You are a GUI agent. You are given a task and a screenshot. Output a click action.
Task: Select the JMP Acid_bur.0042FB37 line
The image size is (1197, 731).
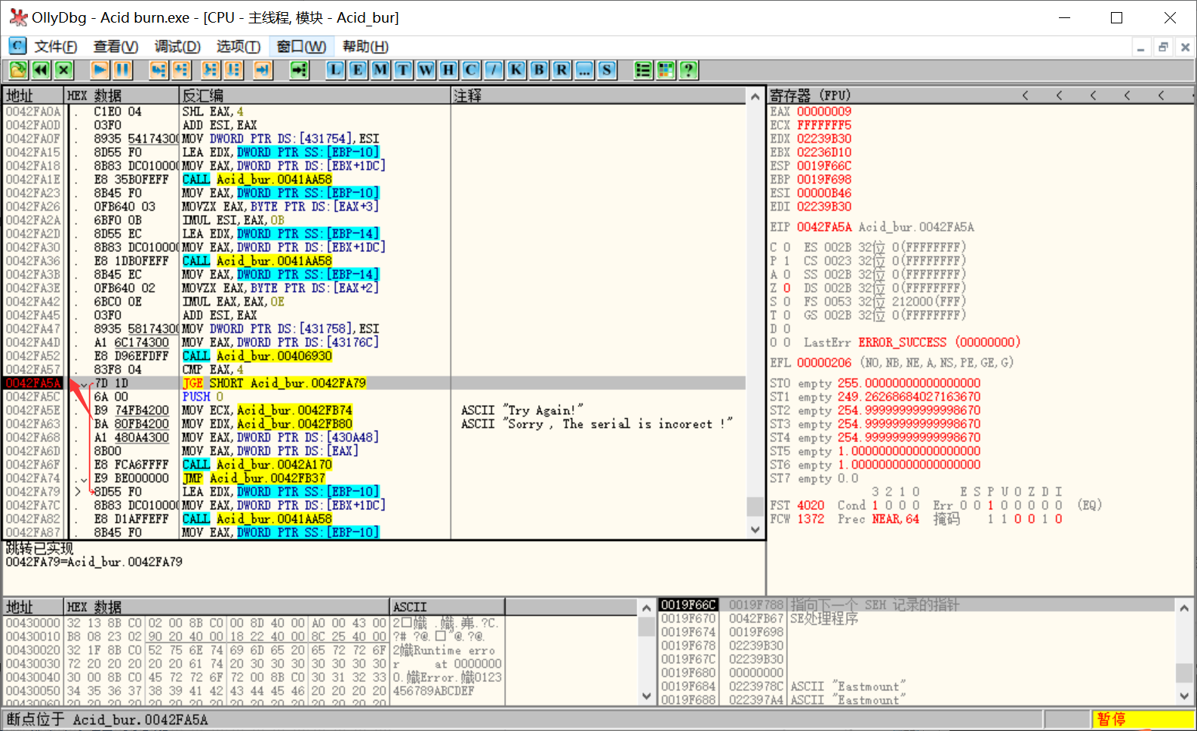[x=254, y=478]
